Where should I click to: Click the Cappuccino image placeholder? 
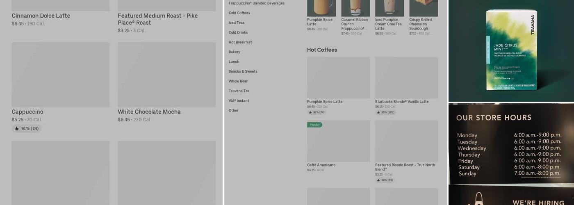61,75
